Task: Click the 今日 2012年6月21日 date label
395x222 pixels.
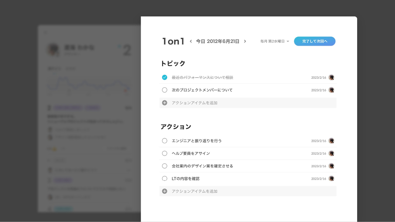Action: coord(218,41)
